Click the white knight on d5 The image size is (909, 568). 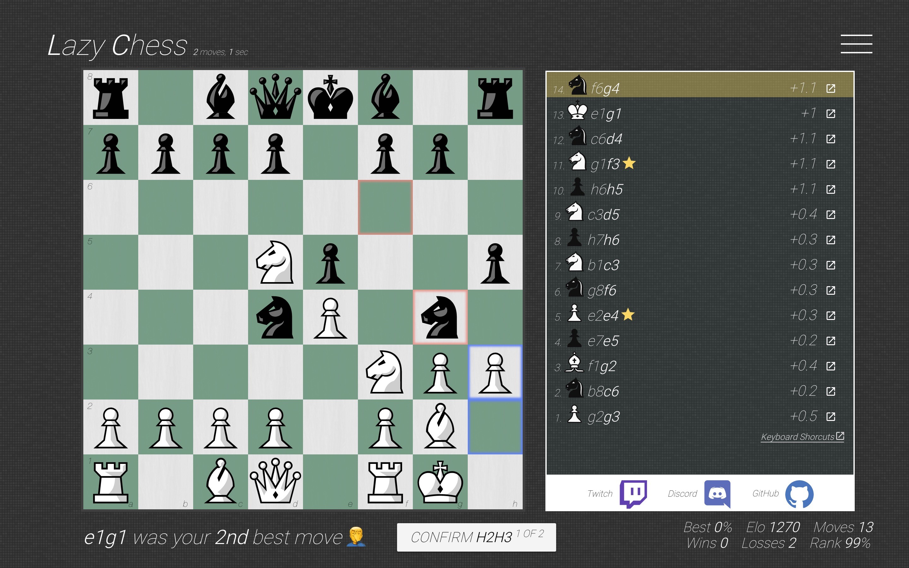tap(275, 262)
